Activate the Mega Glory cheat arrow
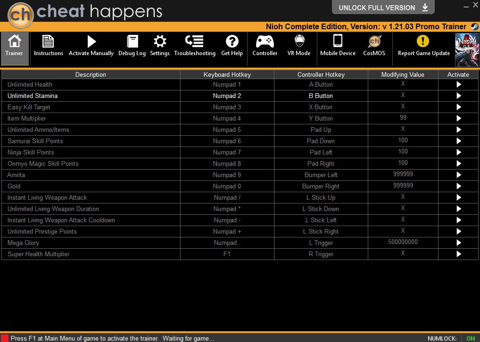 point(459,243)
